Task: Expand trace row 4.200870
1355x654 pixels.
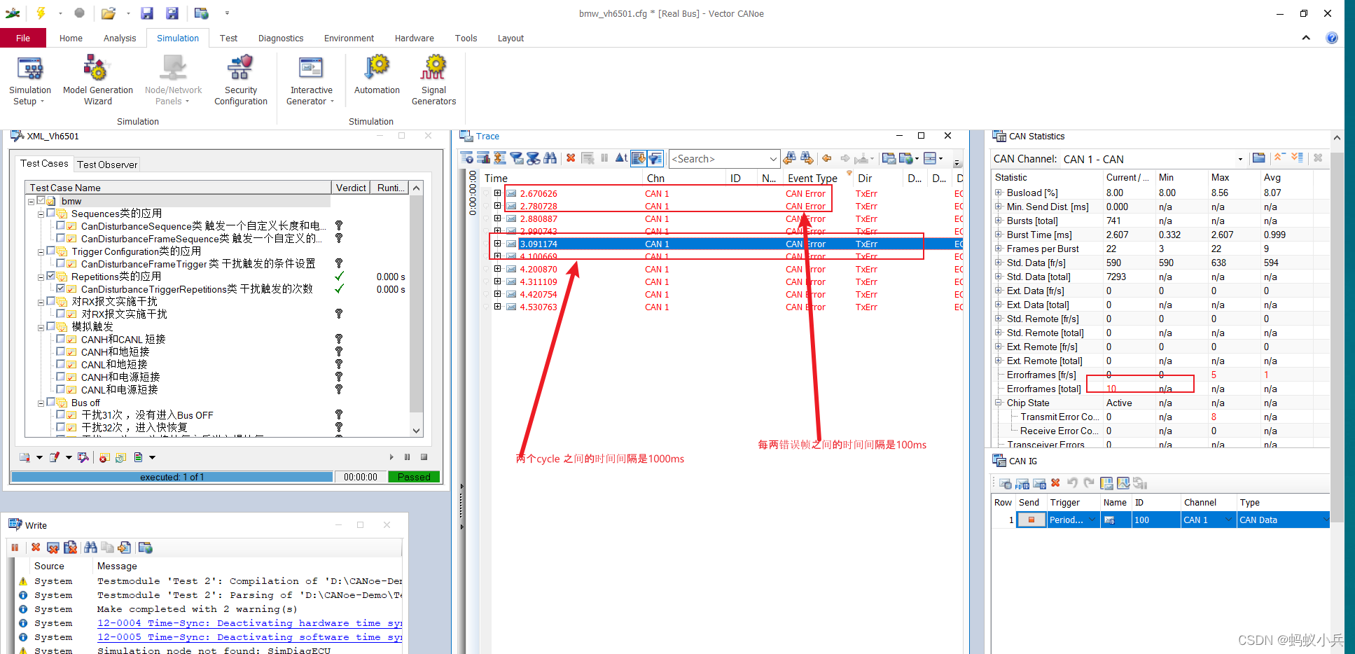Action: tap(497, 269)
